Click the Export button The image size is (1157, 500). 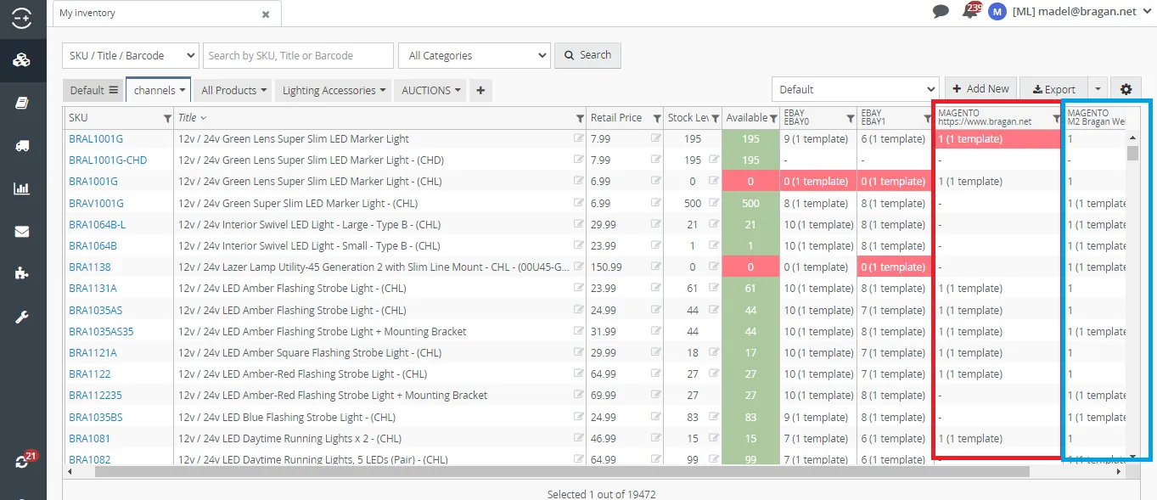[x=1053, y=89]
